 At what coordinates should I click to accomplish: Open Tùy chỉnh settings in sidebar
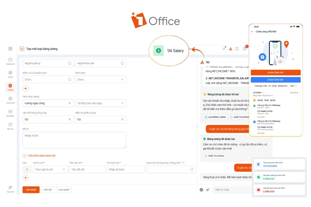click(10, 189)
